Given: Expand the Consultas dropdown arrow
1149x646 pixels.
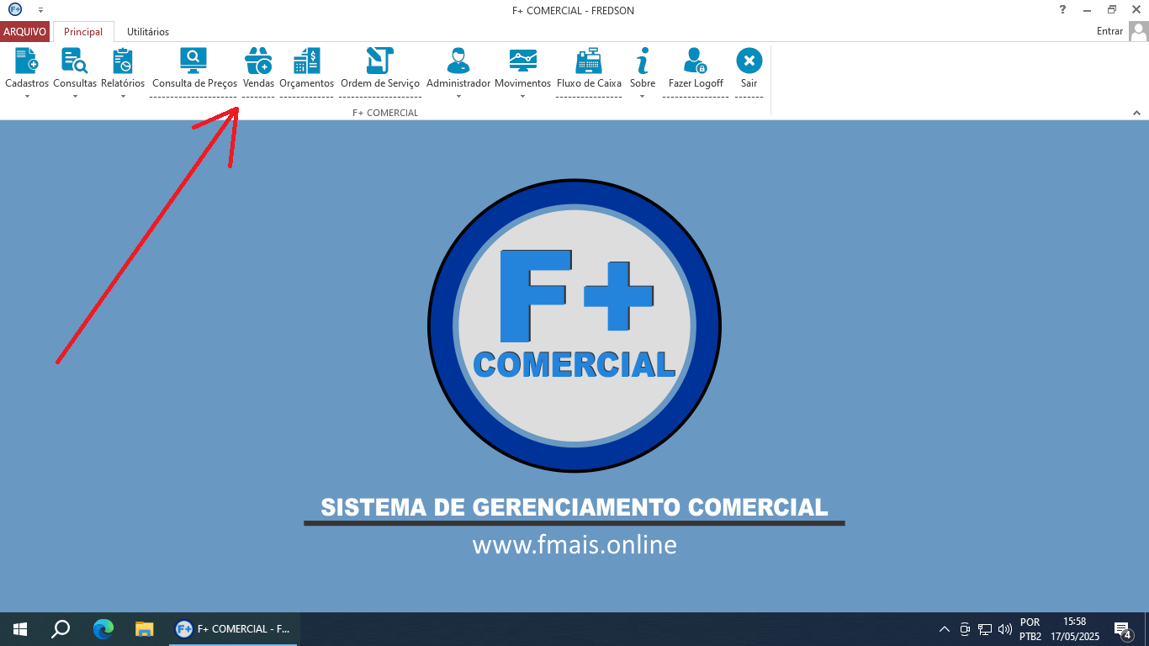Looking at the screenshot, I should click(x=74, y=98).
